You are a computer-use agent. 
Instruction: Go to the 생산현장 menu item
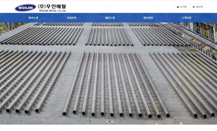148,18
